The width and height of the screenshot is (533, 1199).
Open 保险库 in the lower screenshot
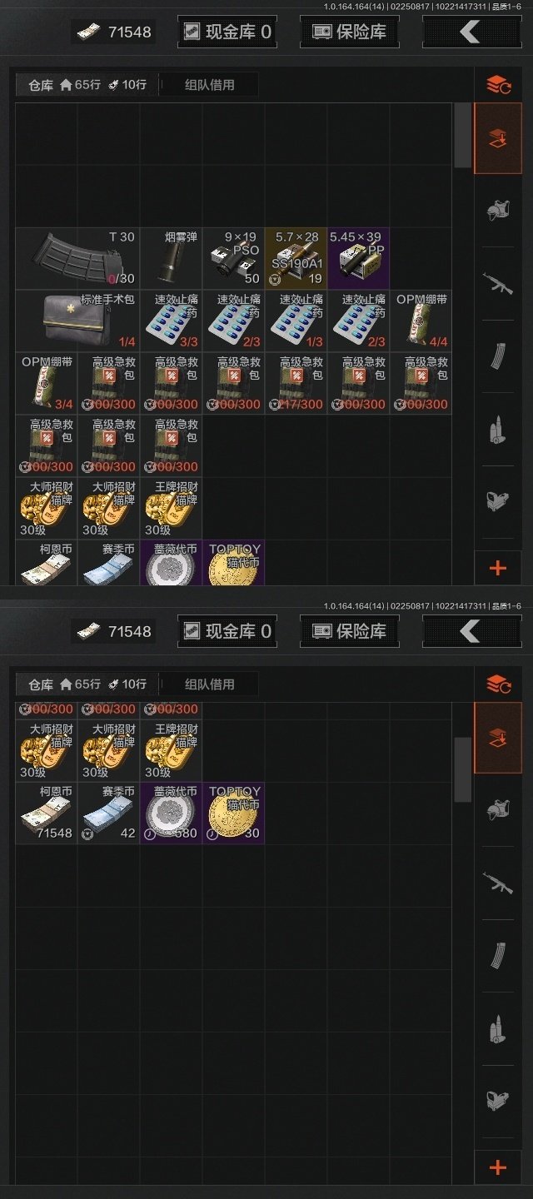pyautogui.click(x=349, y=631)
